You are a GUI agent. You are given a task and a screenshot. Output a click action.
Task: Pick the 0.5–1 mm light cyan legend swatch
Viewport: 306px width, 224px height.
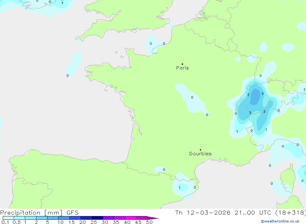(20, 218)
